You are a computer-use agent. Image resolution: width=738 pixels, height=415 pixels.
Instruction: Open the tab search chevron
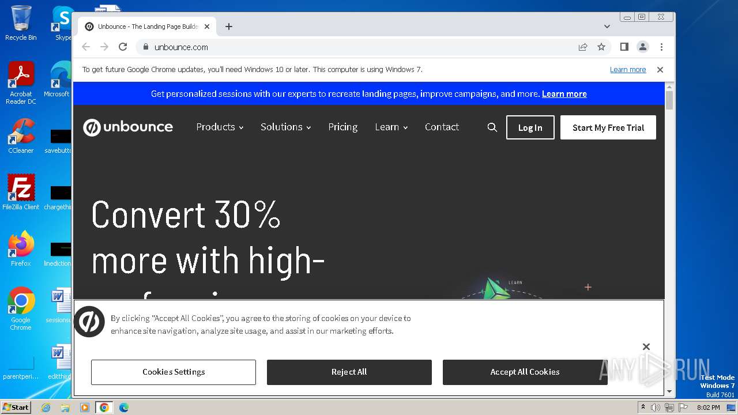coord(607,27)
